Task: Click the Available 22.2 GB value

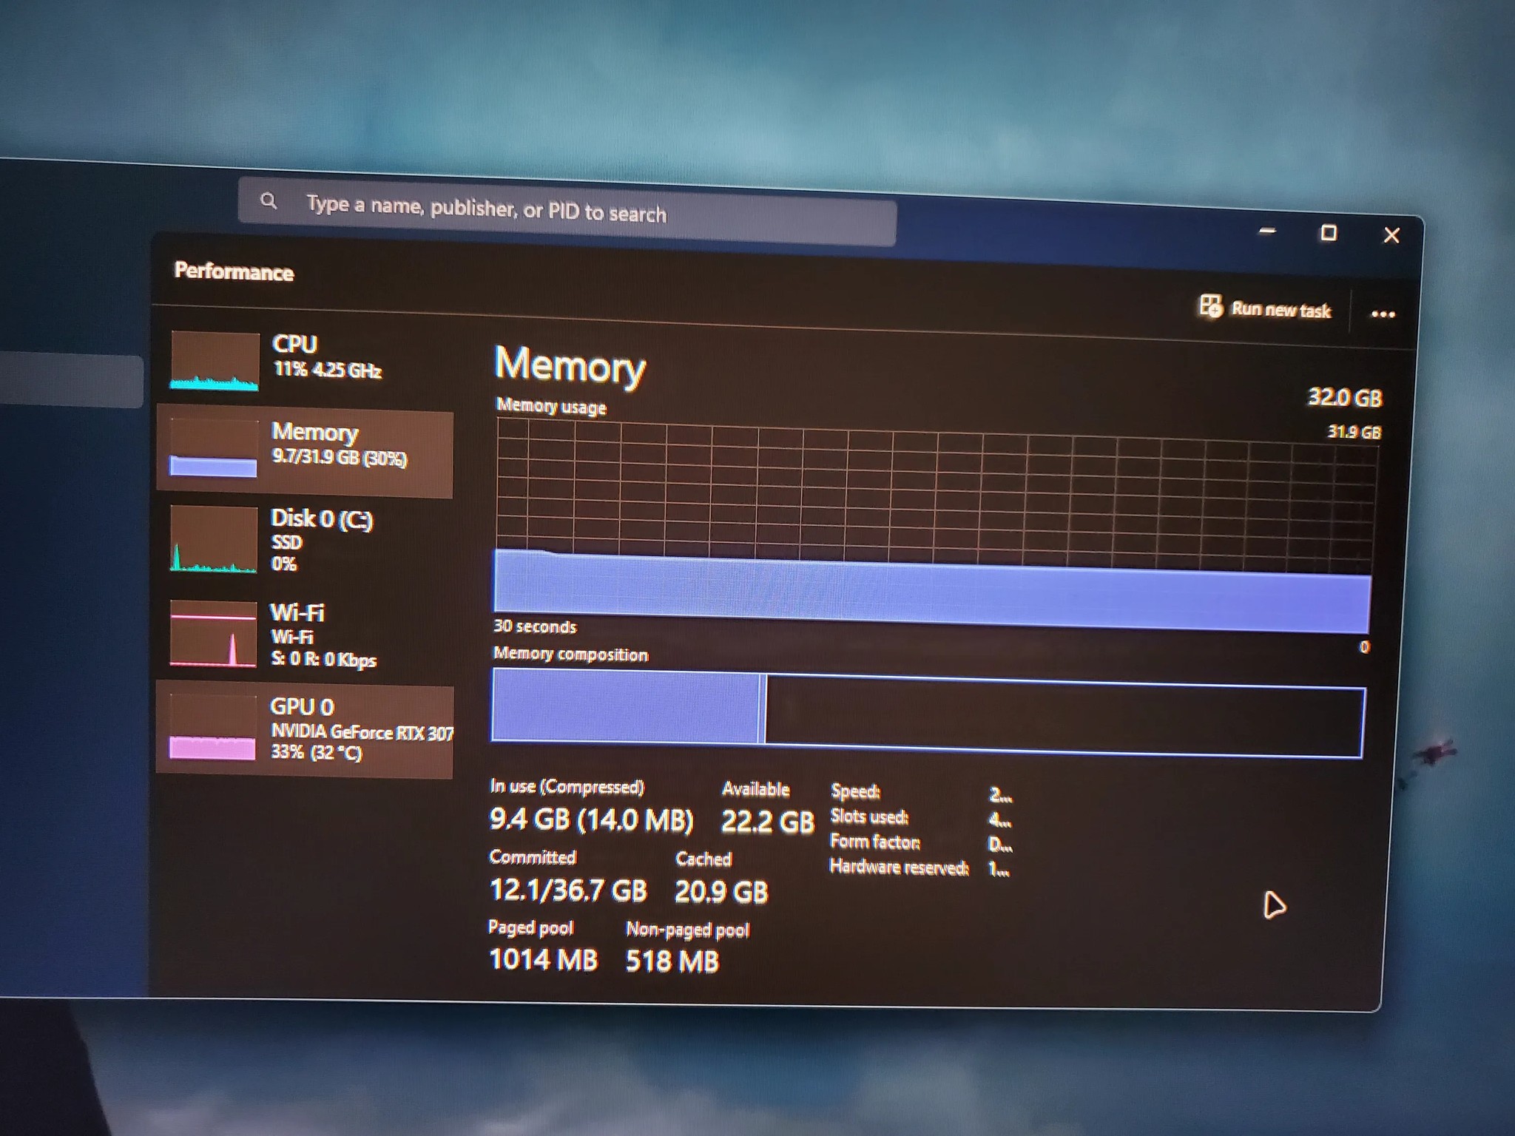Action: coord(767,822)
